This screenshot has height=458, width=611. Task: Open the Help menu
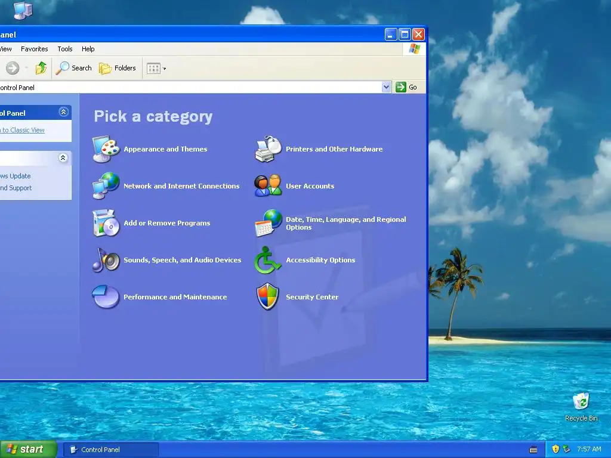88,49
